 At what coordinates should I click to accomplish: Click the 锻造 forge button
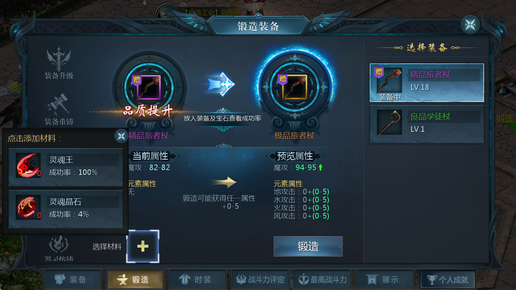pos(308,246)
